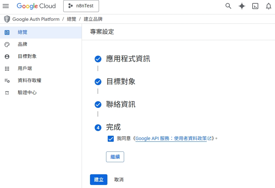
Task: Select 品牌 in the sidebar
Action: 41,44
